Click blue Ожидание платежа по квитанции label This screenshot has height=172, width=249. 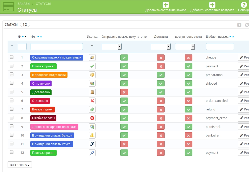(57, 58)
